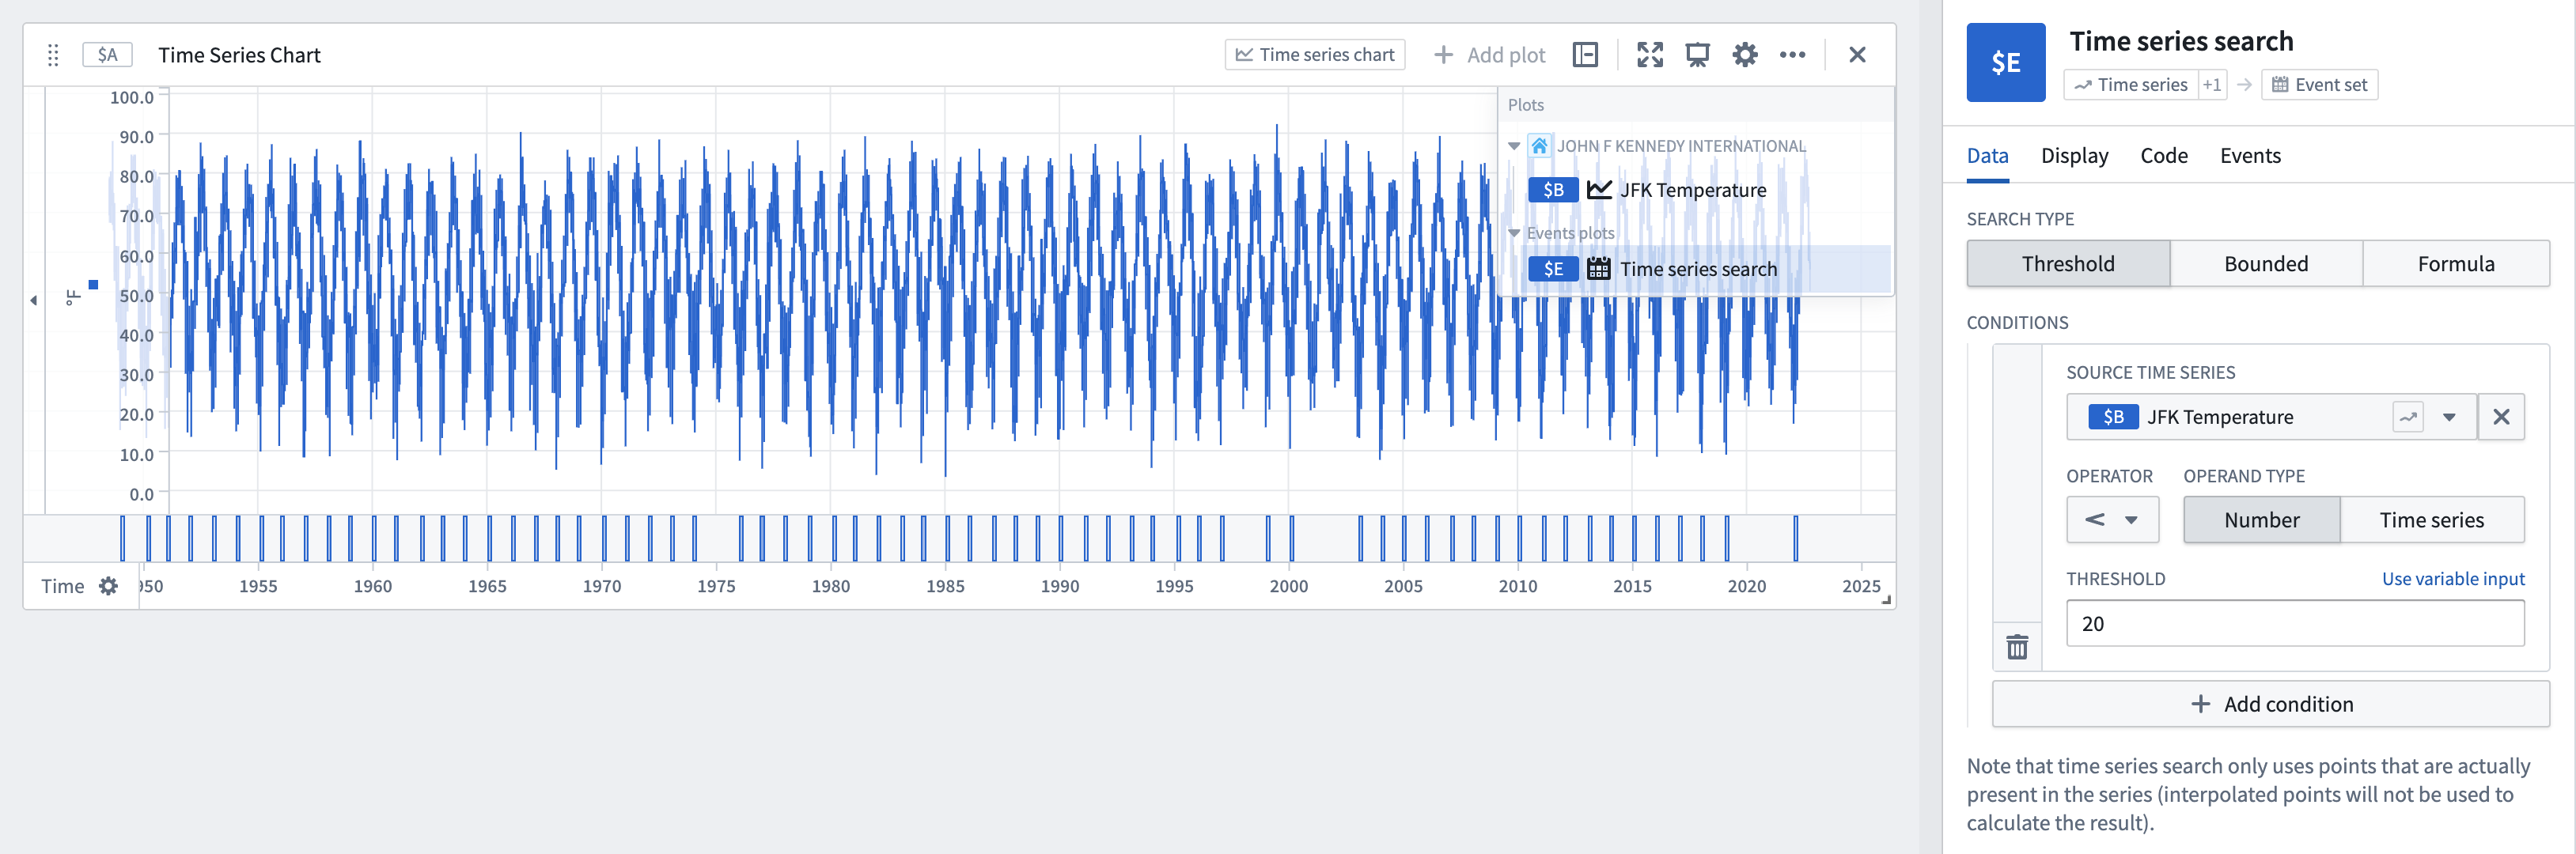
Task: Switch search type to Bounded
Action: [2265, 263]
